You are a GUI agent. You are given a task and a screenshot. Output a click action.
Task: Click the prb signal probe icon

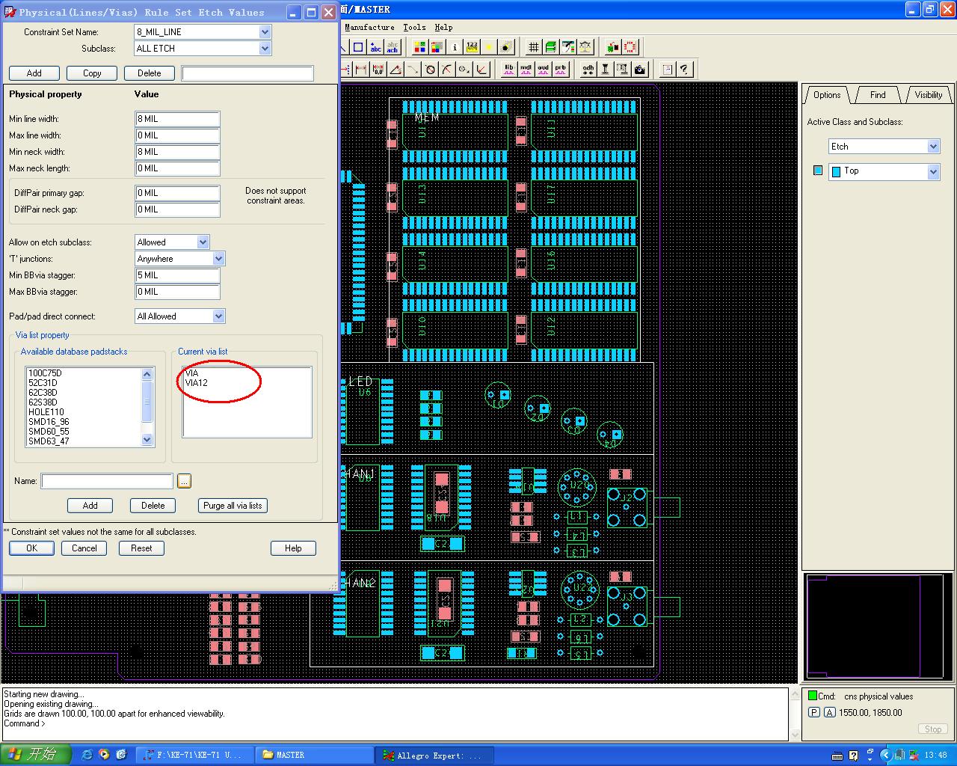(x=560, y=70)
